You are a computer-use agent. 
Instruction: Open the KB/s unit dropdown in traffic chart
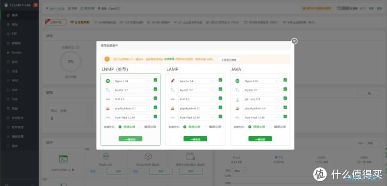[240, 170]
